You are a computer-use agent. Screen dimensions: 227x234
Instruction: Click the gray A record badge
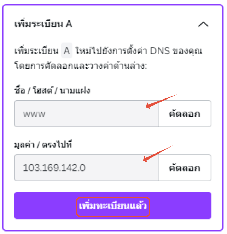click(x=67, y=50)
